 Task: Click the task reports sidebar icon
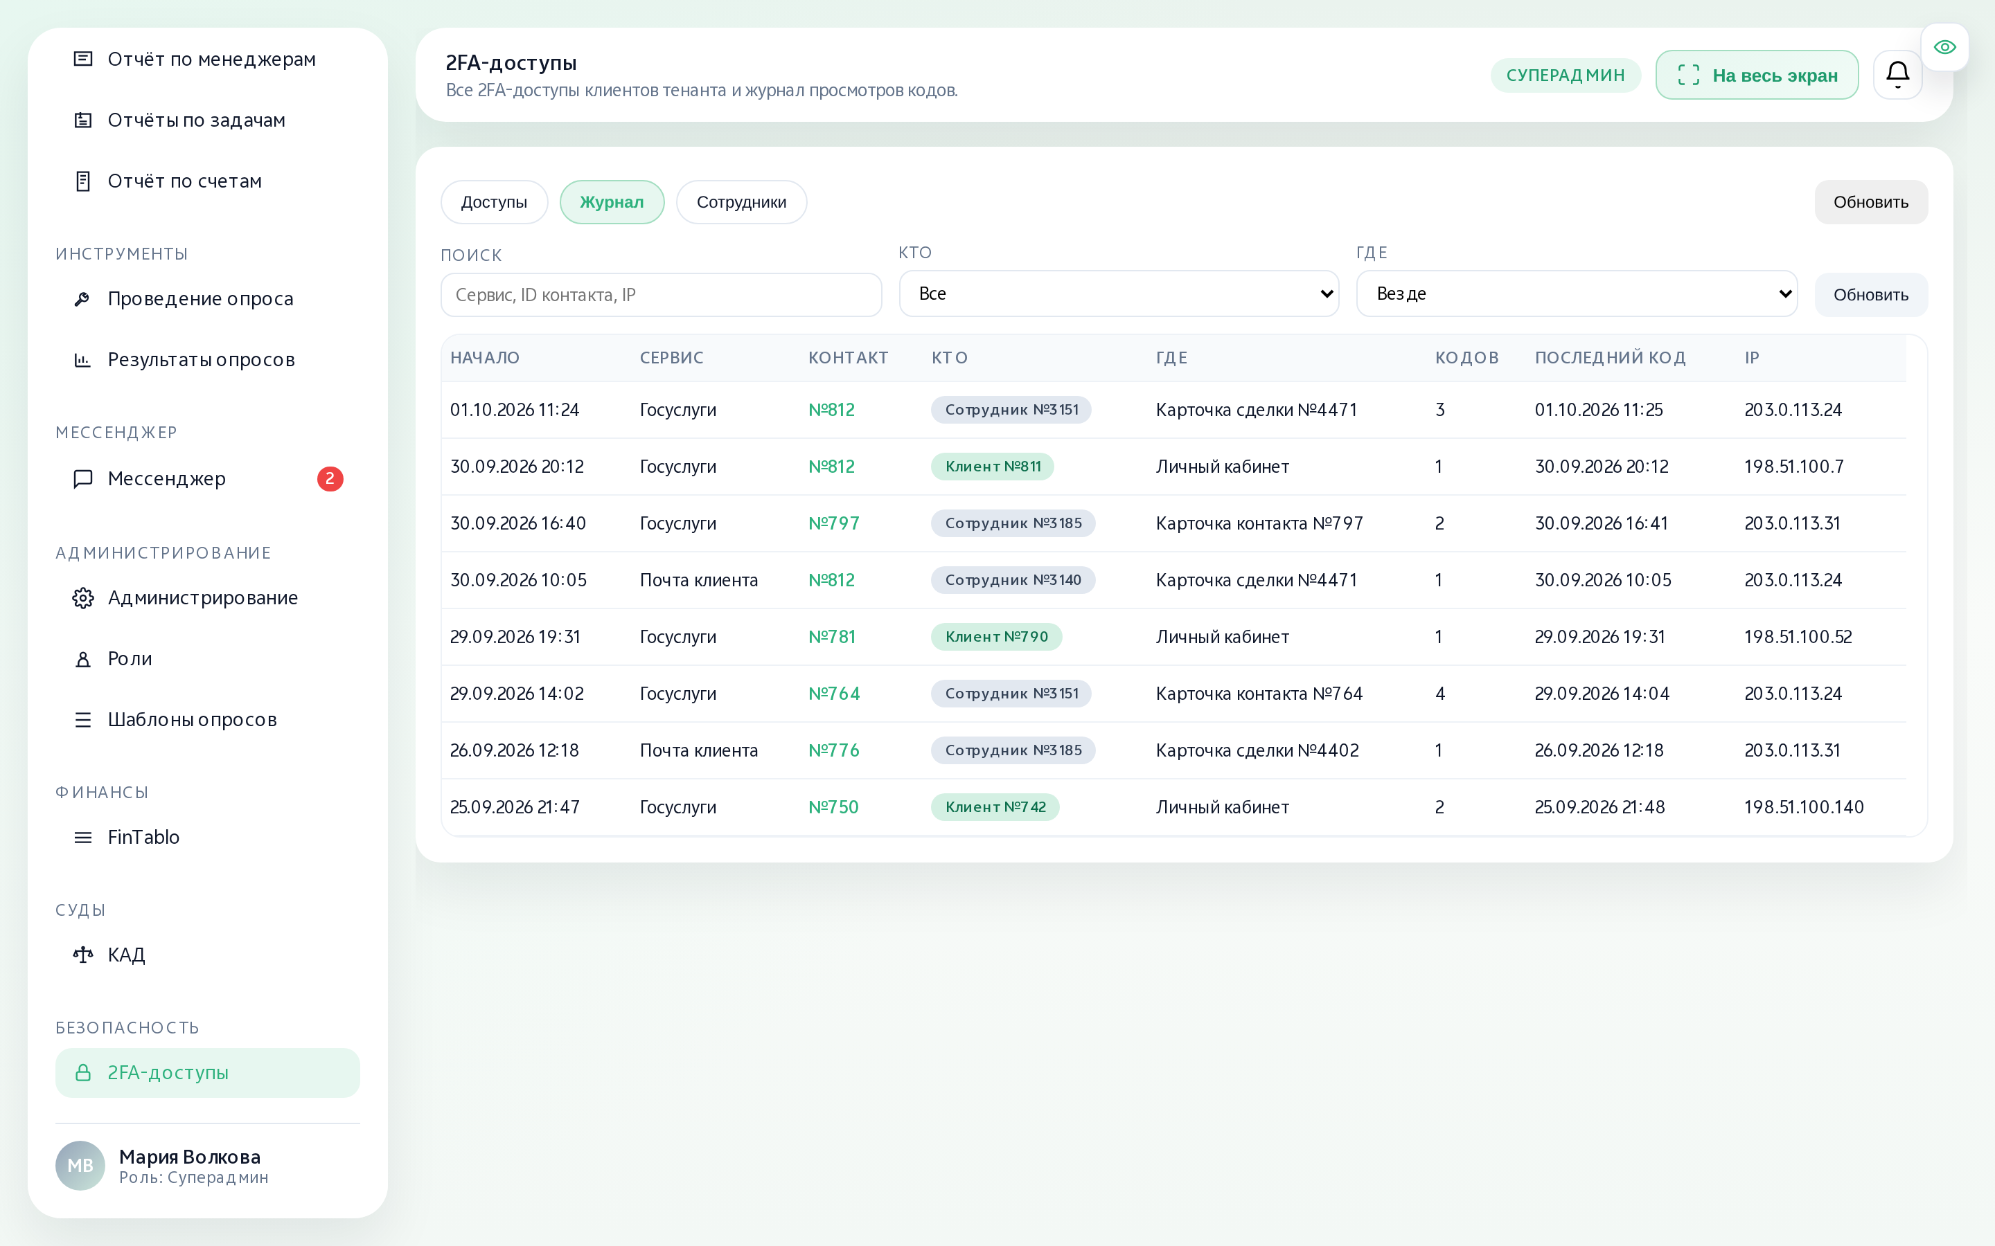coord(82,120)
